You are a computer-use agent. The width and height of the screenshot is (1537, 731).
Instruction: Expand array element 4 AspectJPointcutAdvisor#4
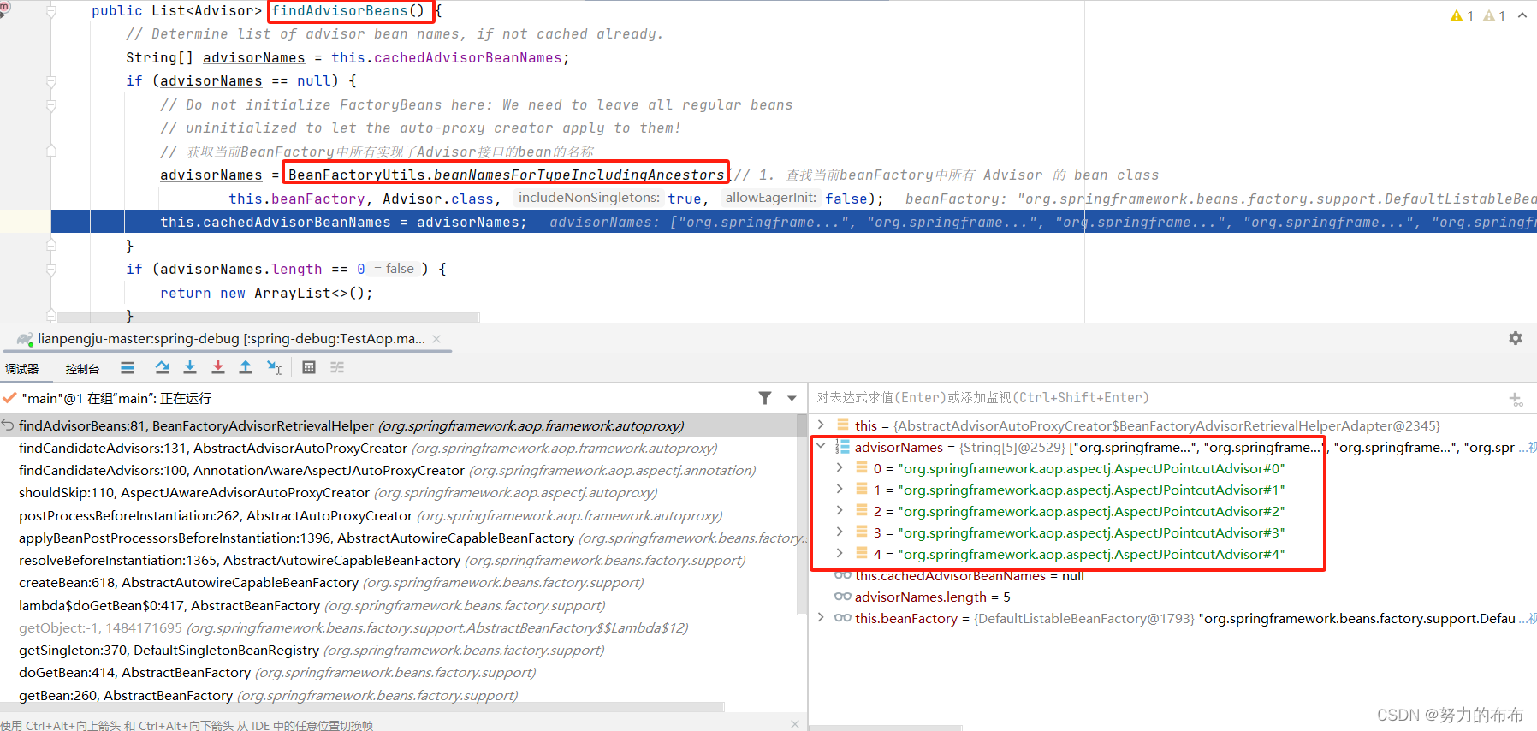tap(840, 553)
